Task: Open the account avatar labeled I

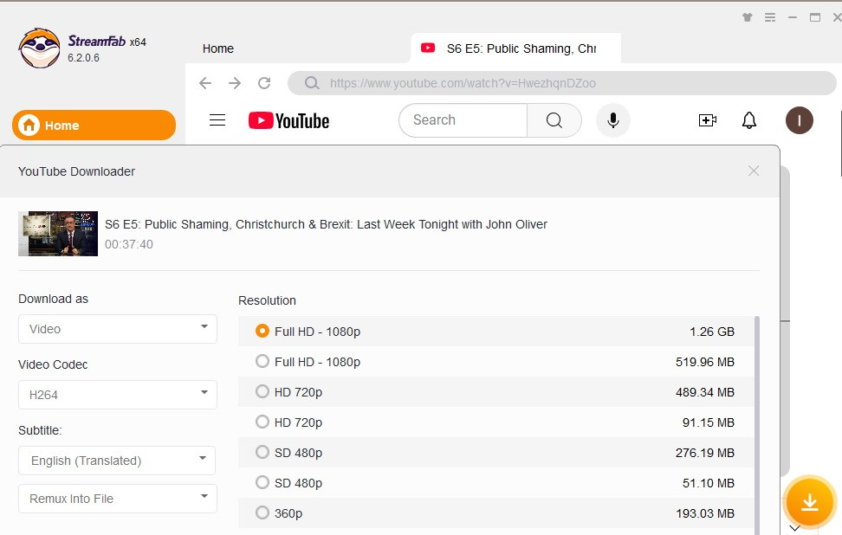Action: click(x=799, y=120)
